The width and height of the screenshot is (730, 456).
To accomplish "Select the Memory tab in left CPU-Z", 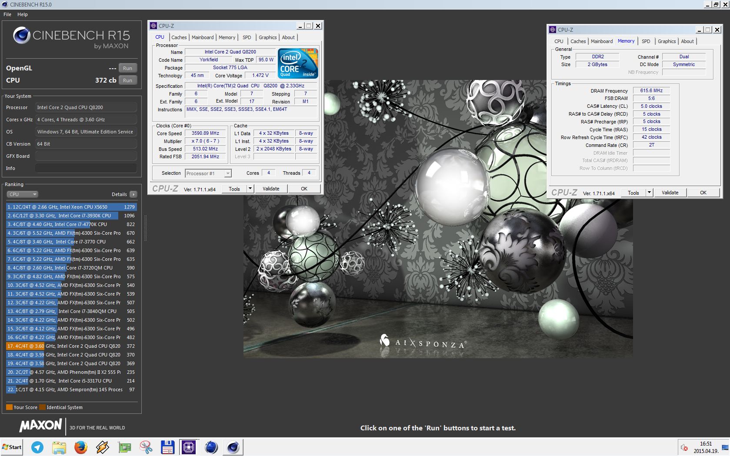I will click(x=227, y=37).
